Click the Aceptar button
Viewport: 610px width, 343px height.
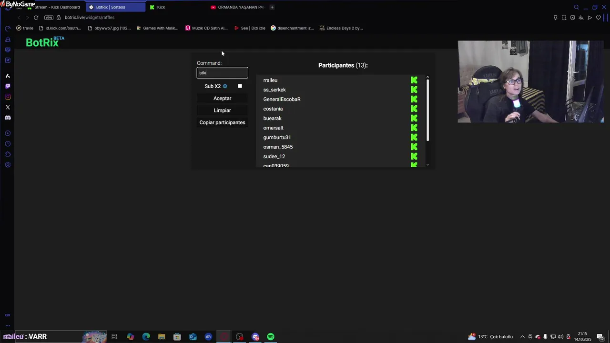223,99
